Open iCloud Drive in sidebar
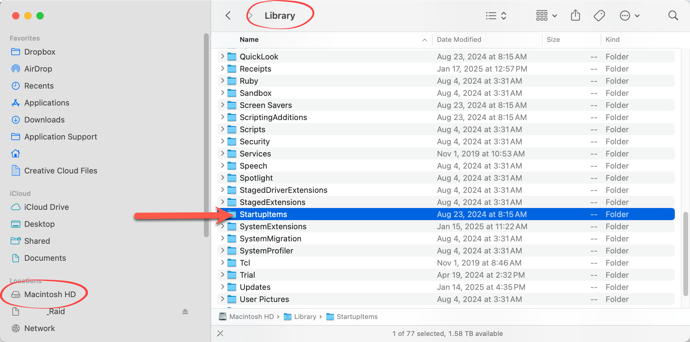The height and width of the screenshot is (342, 690). point(46,207)
